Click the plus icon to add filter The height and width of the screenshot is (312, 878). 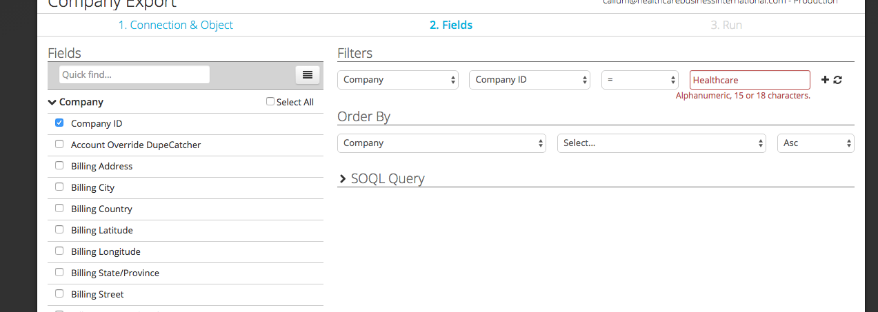pos(826,80)
